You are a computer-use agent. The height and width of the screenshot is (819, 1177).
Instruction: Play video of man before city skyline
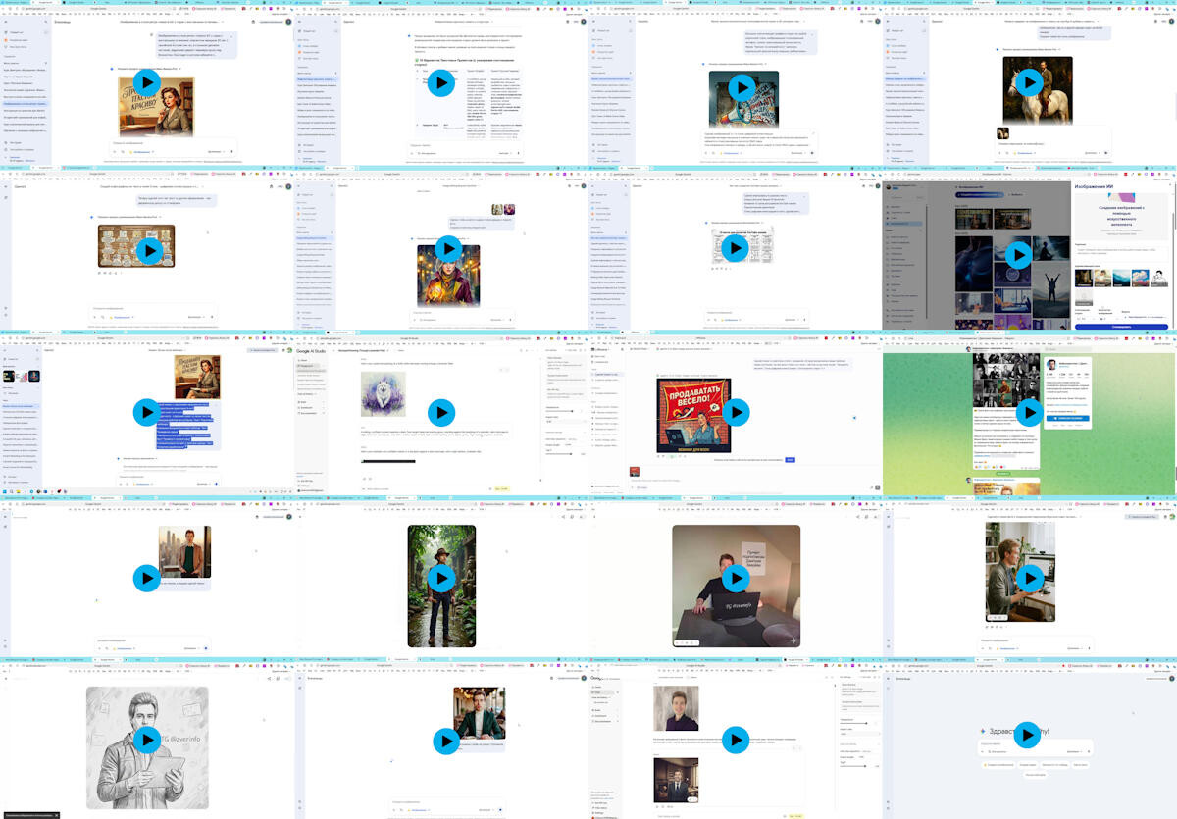click(147, 578)
